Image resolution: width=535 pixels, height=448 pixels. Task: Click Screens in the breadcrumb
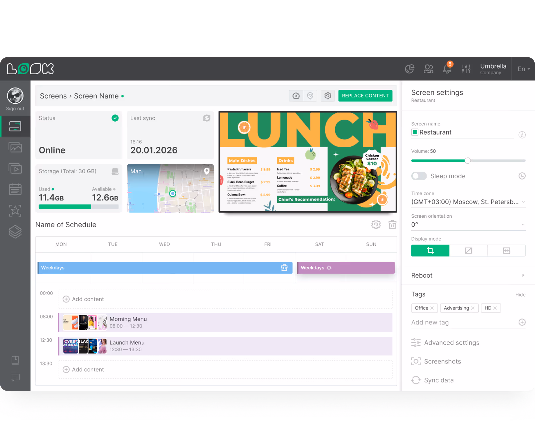coord(53,96)
